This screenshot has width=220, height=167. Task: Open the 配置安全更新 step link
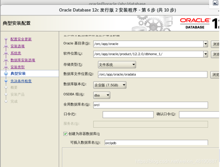tap(21, 39)
